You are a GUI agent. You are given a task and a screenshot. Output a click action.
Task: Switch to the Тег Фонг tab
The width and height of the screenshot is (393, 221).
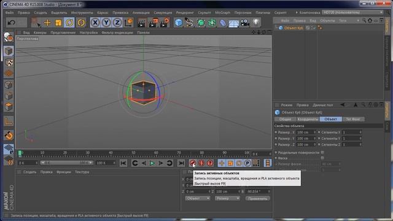coord(353,119)
